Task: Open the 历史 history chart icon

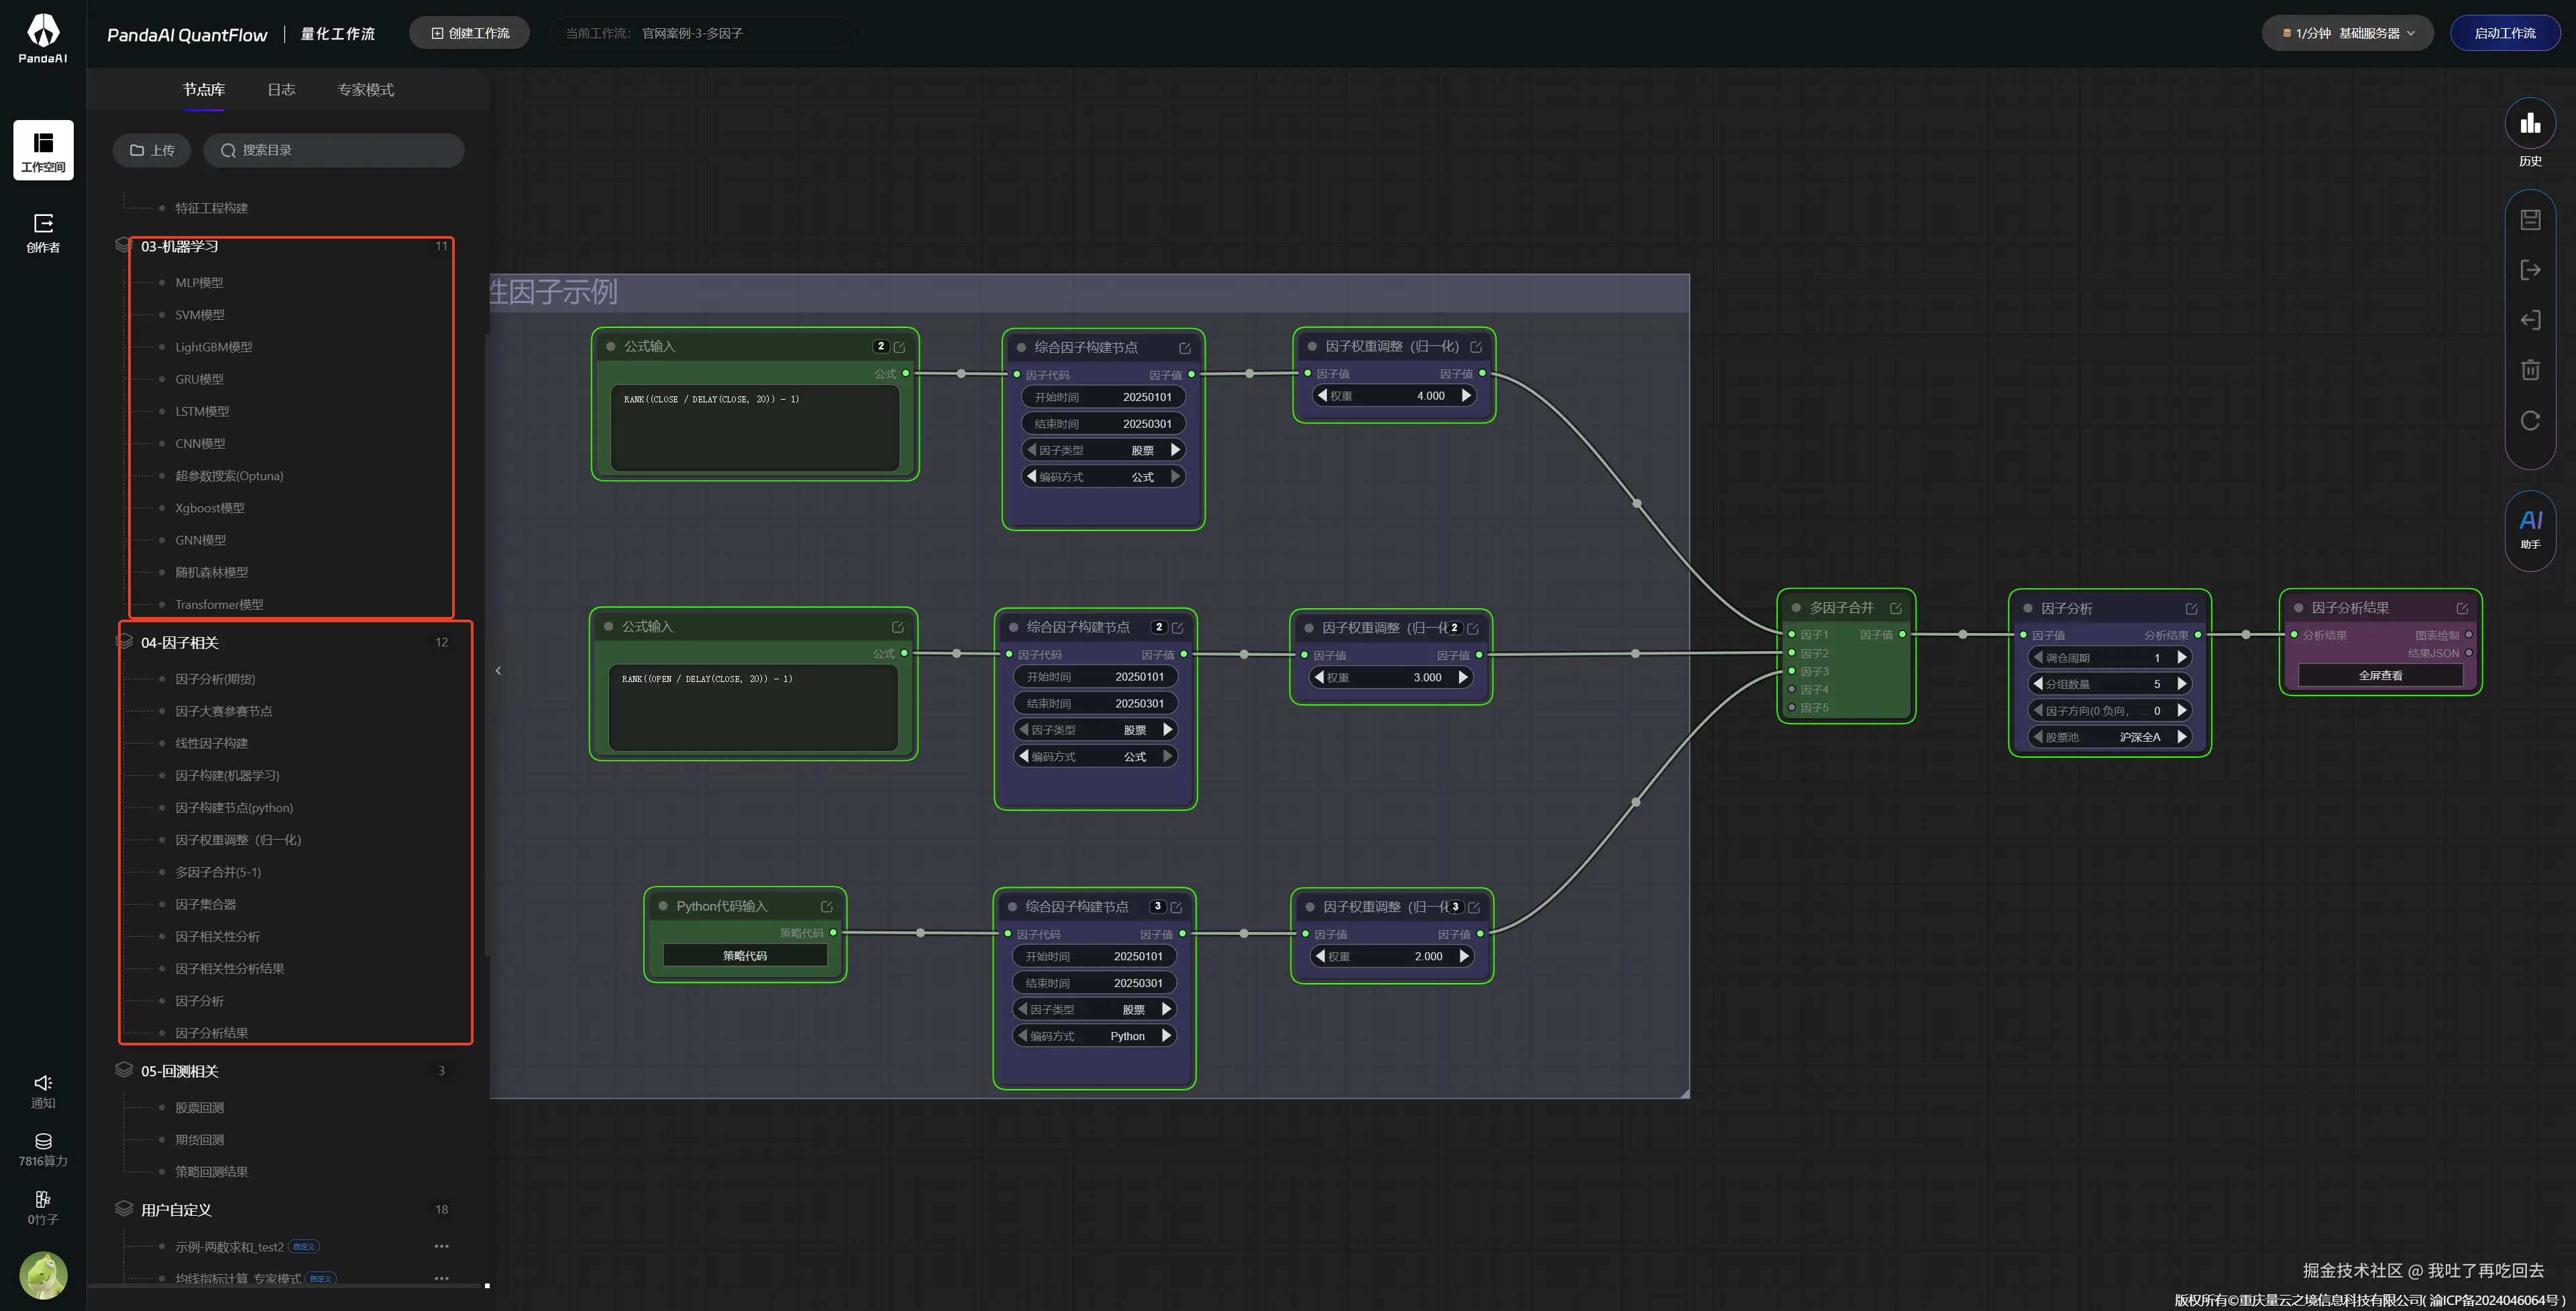Action: click(2529, 124)
